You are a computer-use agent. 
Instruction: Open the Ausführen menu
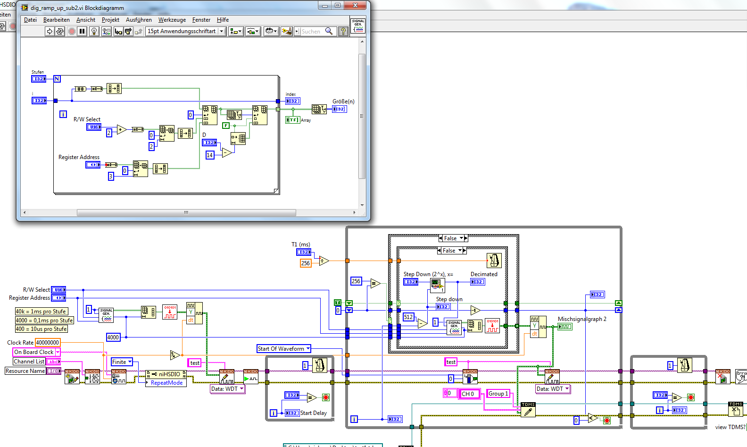click(x=139, y=20)
